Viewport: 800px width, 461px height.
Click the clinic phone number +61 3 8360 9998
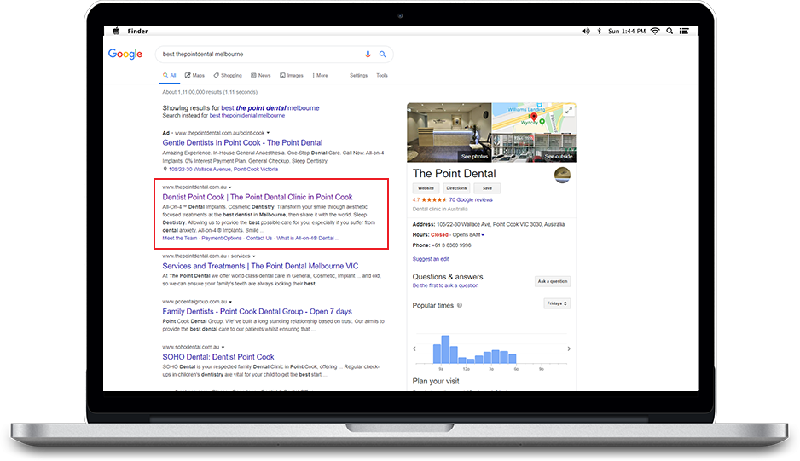point(451,245)
